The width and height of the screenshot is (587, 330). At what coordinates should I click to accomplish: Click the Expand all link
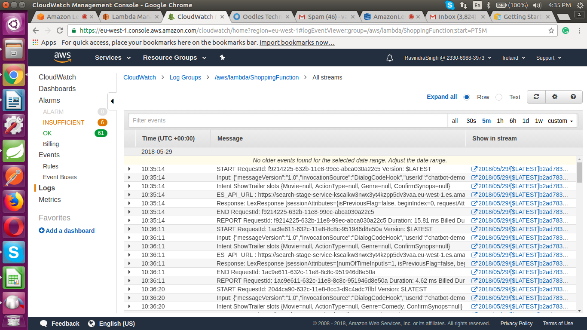pos(442,97)
